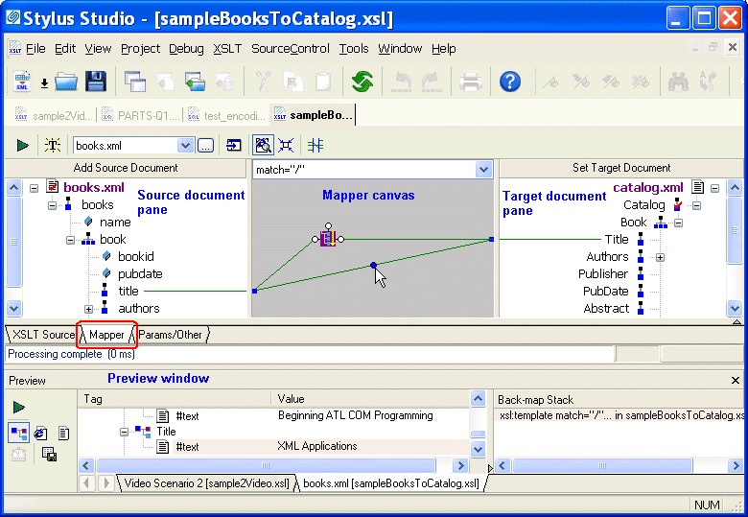
Task: Click the browse button next to books.xml
Action: pos(205,146)
